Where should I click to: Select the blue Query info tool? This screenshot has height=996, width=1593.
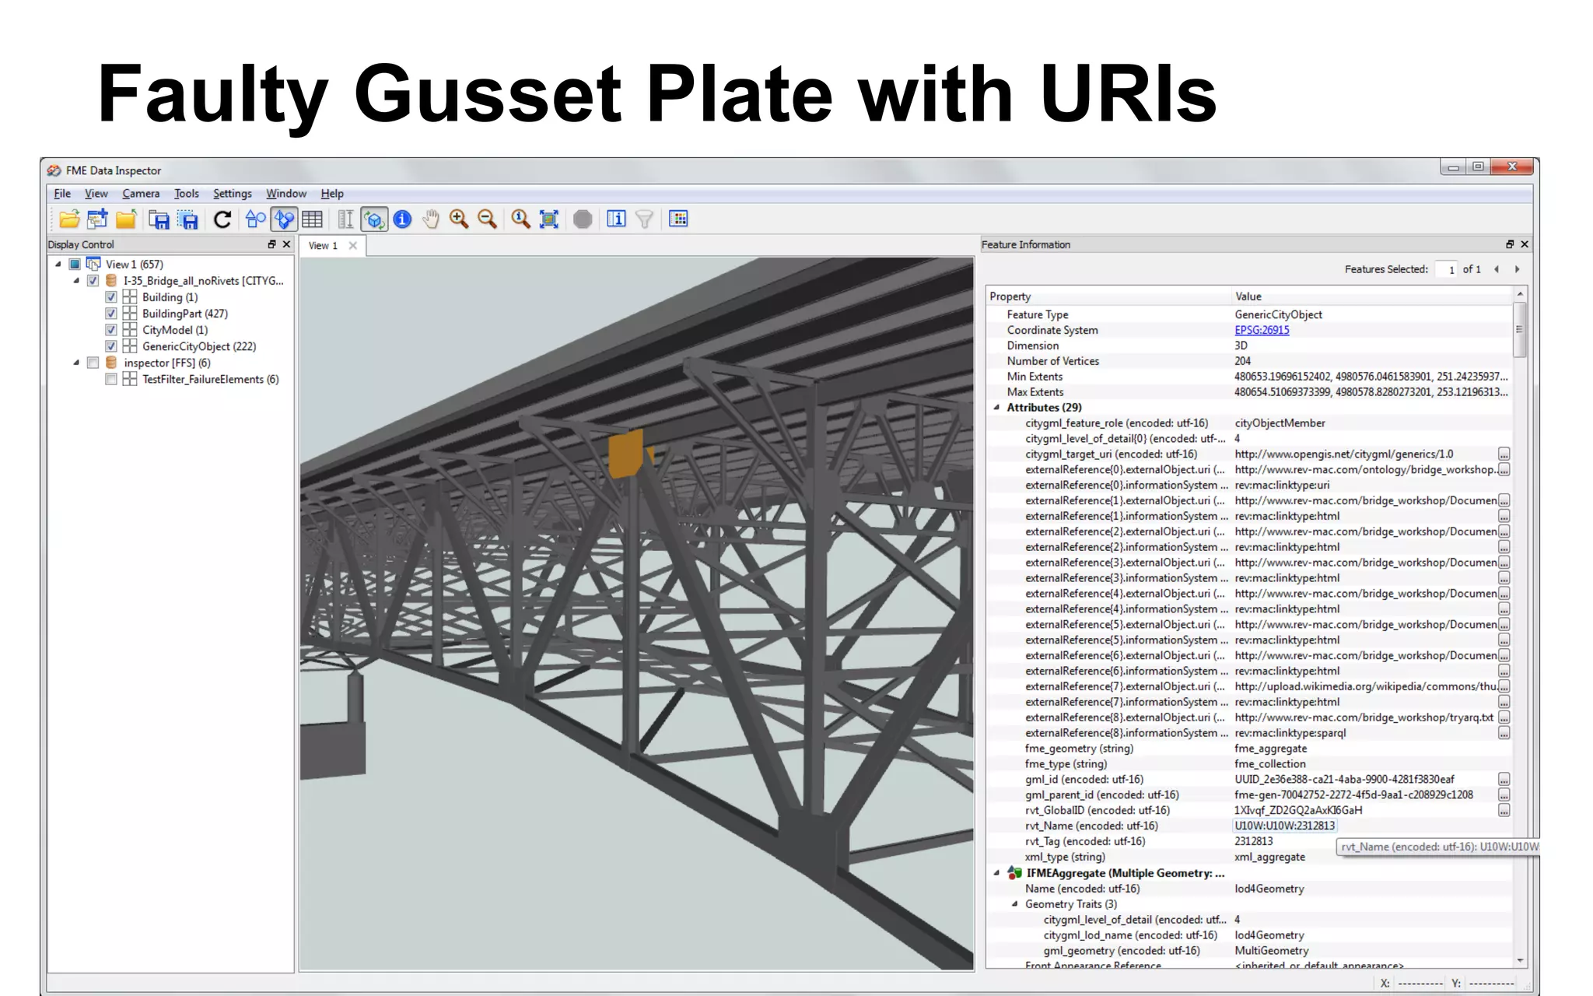point(402,219)
